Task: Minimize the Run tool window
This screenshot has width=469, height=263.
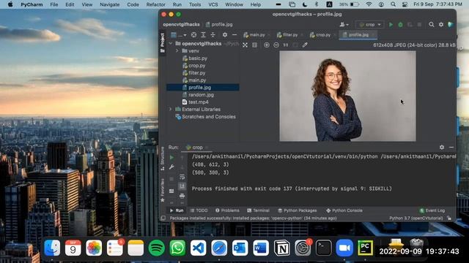Action: tap(451, 148)
